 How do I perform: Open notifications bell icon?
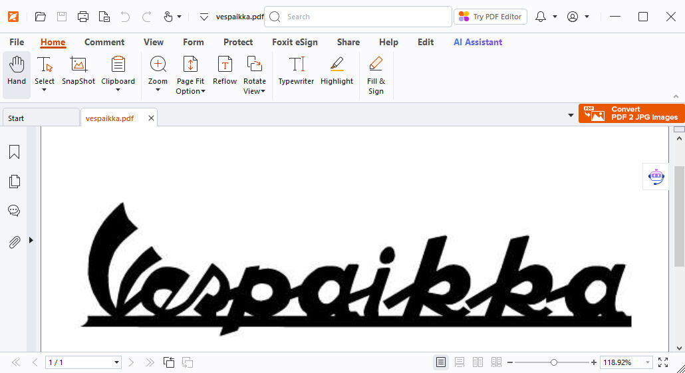pyautogui.click(x=541, y=17)
